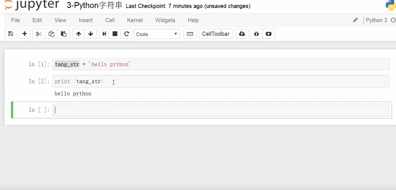396x190 pixels.
Task: Paste cells below icon
Action: coord(63,34)
